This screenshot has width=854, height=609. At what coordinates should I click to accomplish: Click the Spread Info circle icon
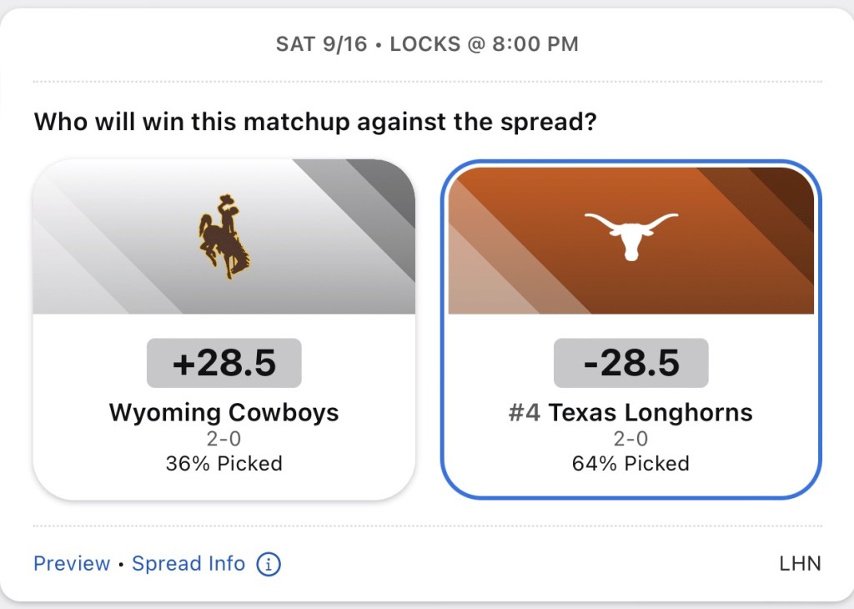tap(269, 564)
